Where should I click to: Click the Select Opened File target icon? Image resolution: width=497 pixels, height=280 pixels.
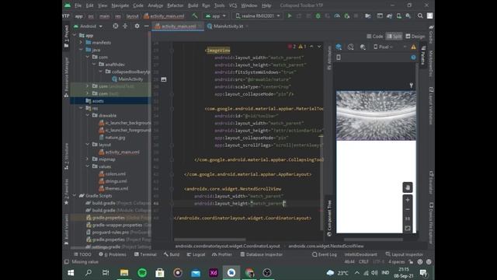116,26
